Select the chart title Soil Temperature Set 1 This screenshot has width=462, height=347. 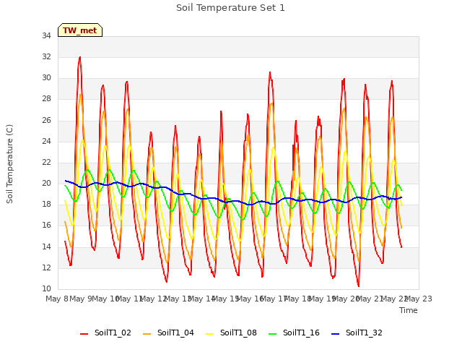click(230, 8)
